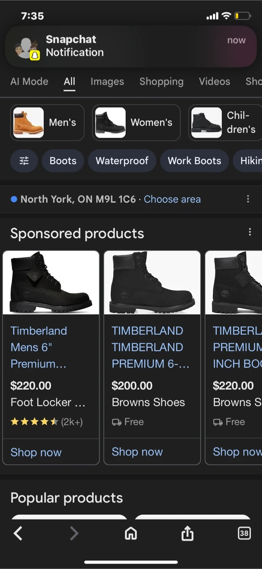The height and width of the screenshot is (569, 262).
Task: Open the tab switcher showing 38 tabs
Action: tap(244, 533)
